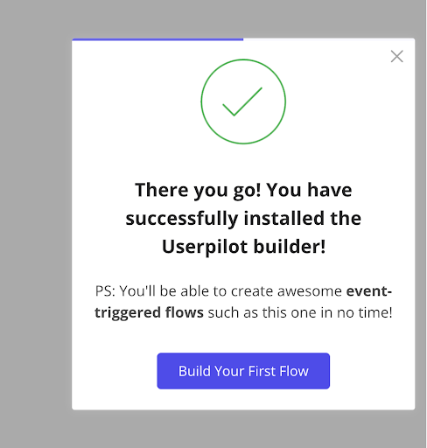Click the word 'awesome' in the PS note
Viewport: 427px width, 448px height.
[310, 291]
